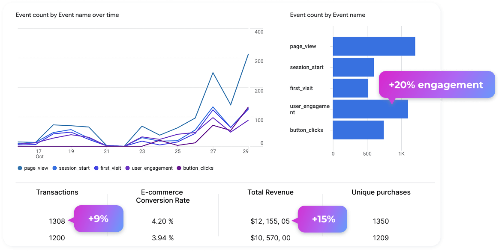Click the E-commerce Conversion Rate heading
499x251 pixels.
(162, 196)
